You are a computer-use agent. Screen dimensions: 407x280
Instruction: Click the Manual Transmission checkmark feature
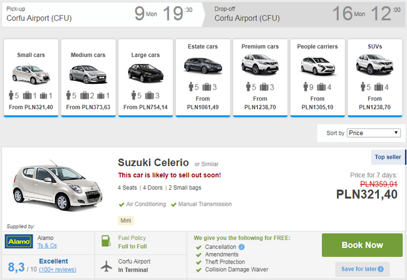click(202, 204)
